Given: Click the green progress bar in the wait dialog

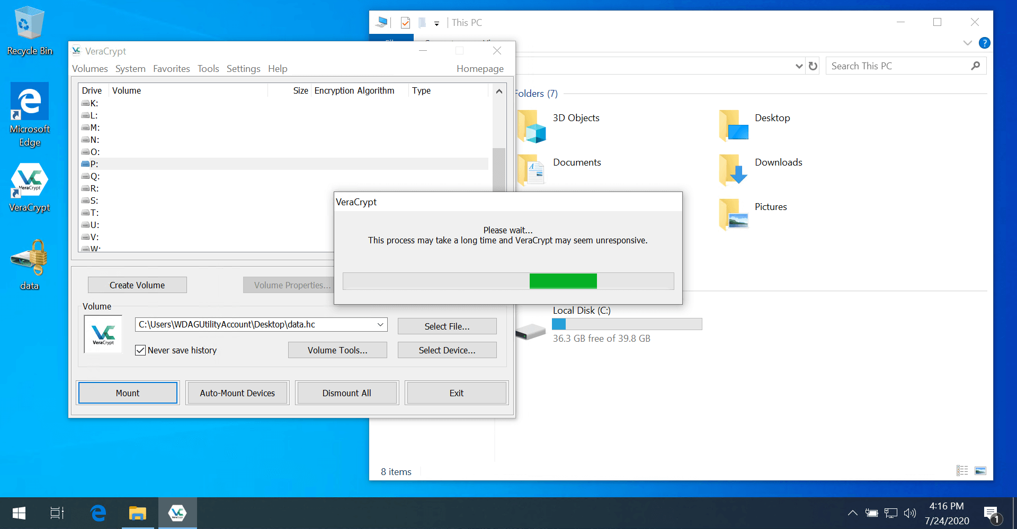Looking at the screenshot, I should click(x=563, y=281).
